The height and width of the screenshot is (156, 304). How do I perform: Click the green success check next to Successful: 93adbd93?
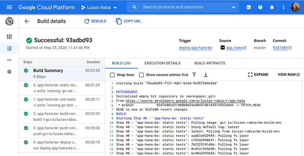pos(29,40)
